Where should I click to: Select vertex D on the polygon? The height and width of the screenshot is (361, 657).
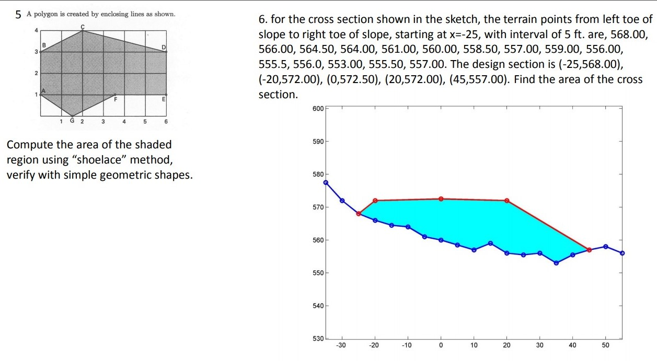pos(166,52)
